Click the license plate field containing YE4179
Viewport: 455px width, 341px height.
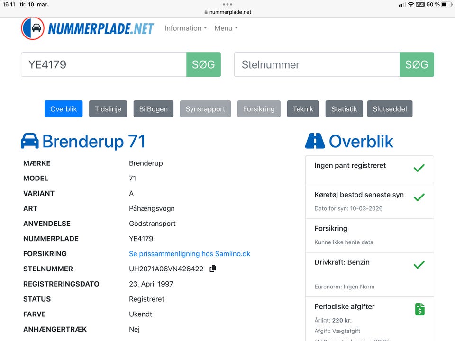104,64
